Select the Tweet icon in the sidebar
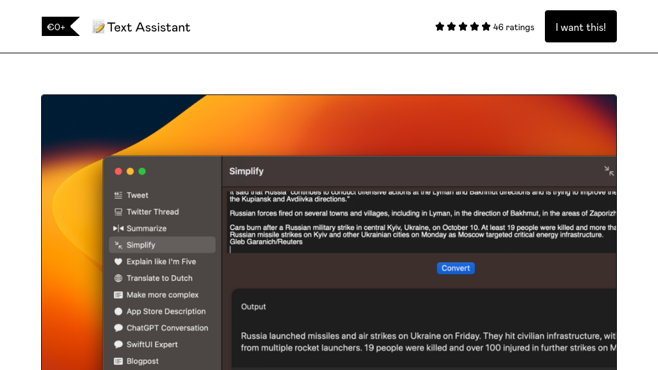 (x=118, y=195)
